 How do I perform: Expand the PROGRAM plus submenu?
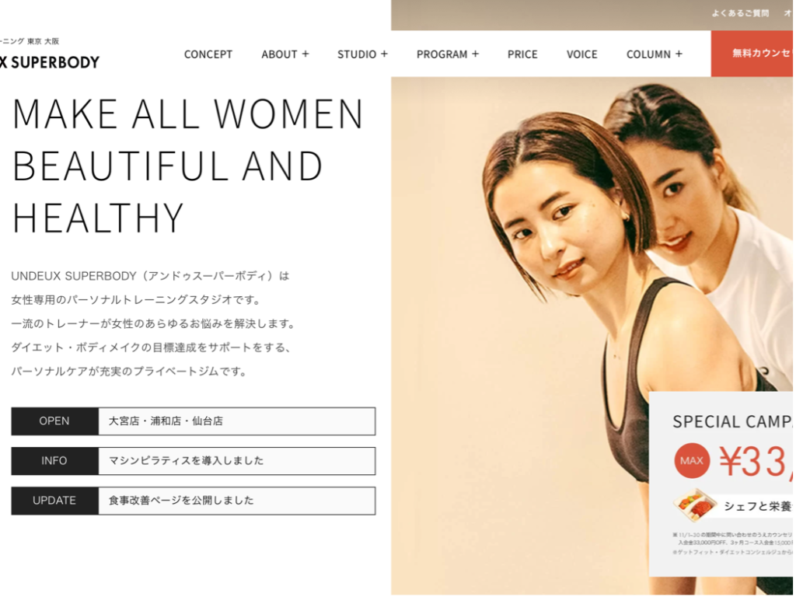[x=448, y=54]
